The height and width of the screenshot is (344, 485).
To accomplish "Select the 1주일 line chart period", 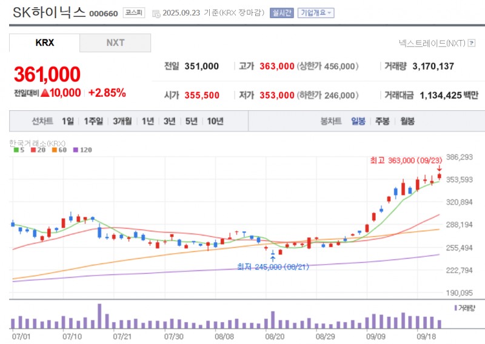I will pyautogui.click(x=93, y=121).
